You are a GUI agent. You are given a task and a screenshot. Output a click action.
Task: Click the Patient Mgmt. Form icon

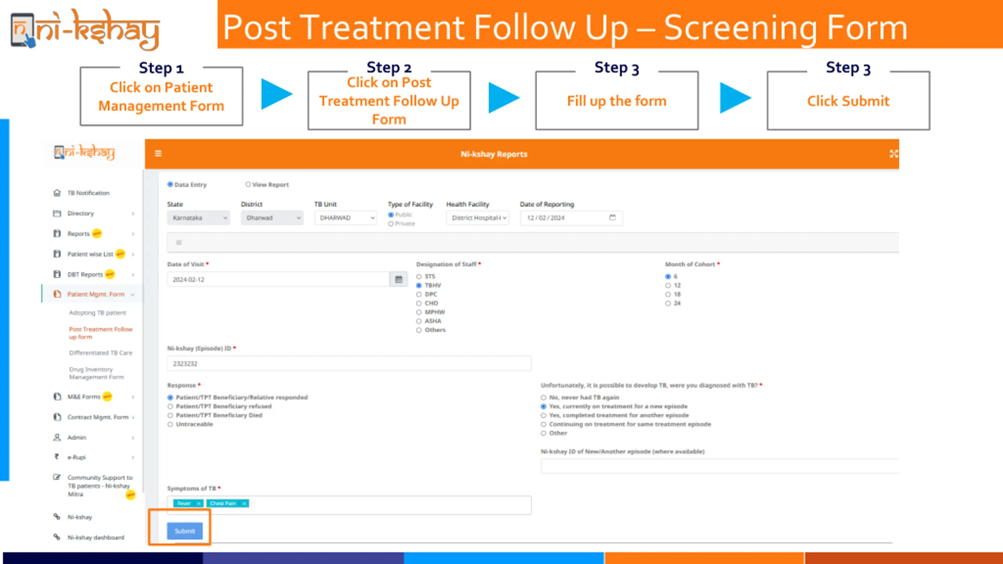pos(57,294)
